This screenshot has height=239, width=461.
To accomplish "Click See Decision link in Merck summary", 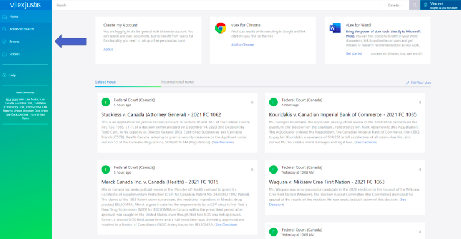I will [x=226, y=225].
